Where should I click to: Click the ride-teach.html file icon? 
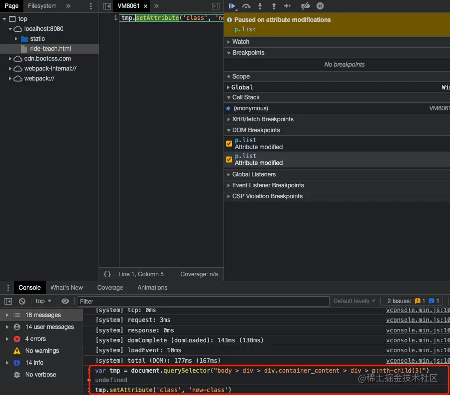[24, 49]
